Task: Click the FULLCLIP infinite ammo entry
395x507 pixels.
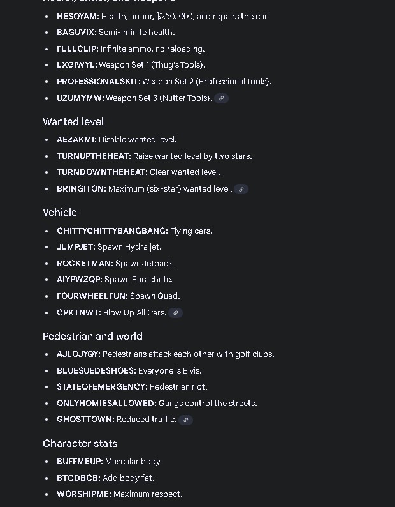Action: 77,49
